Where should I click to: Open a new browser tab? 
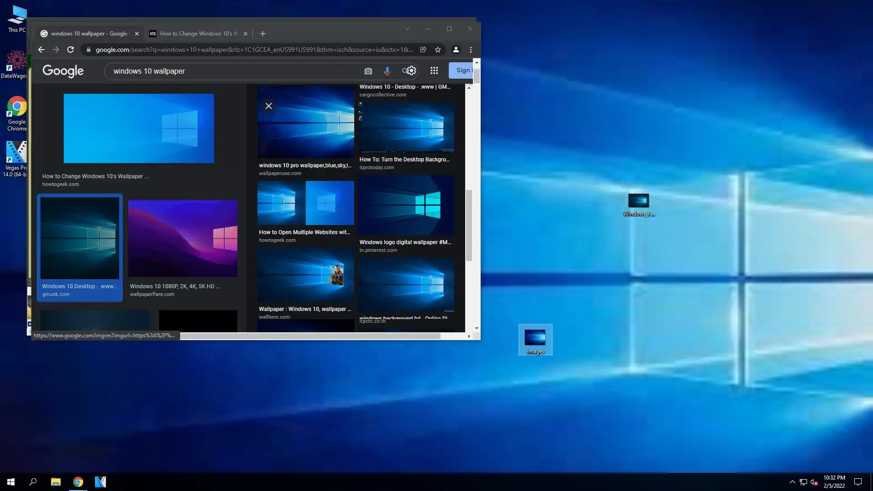pos(263,34)
